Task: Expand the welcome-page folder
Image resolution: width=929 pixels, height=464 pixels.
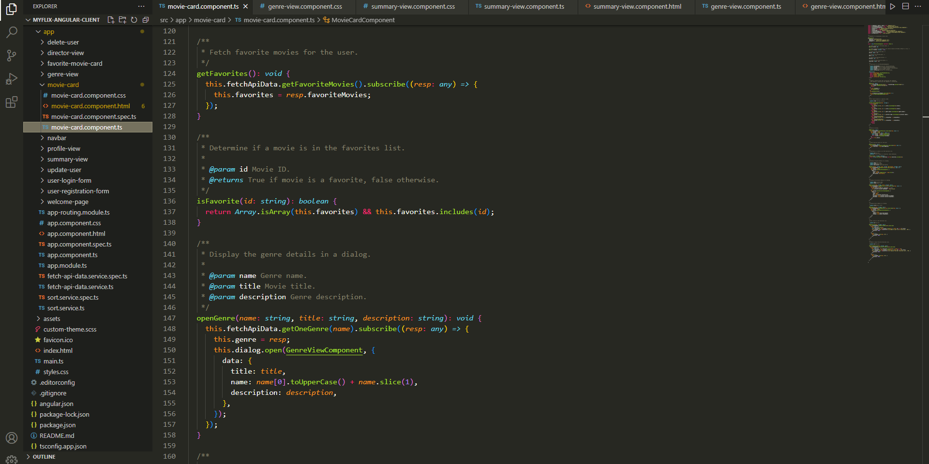Action: pyautogui.click(x=88, y=202)
